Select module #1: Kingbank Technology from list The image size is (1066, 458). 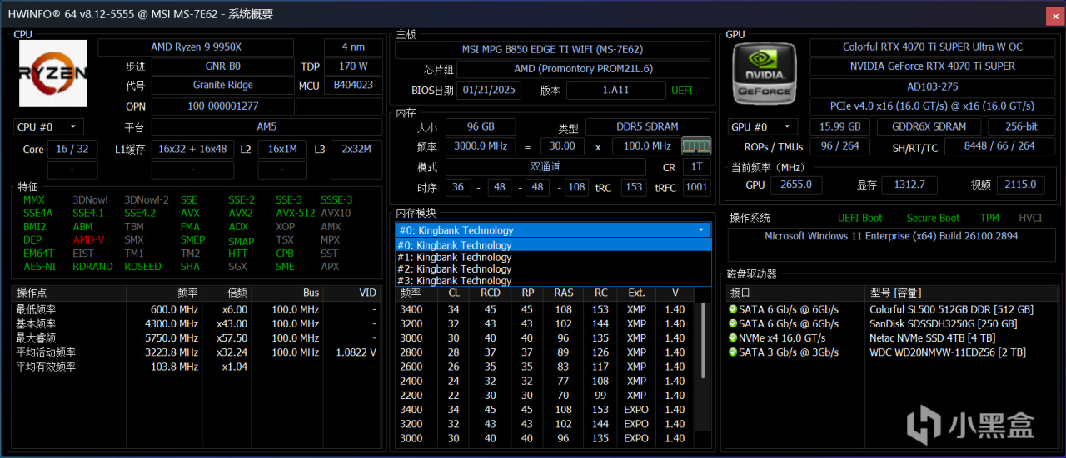point(553,258)
